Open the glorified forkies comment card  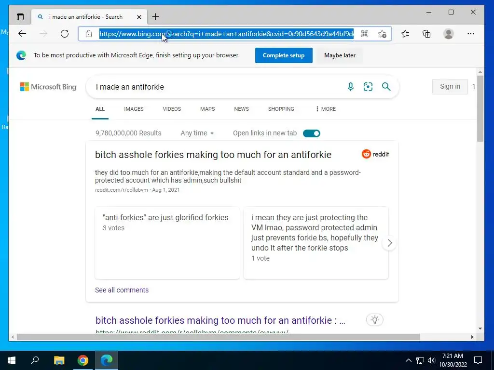tap(167, 243)
